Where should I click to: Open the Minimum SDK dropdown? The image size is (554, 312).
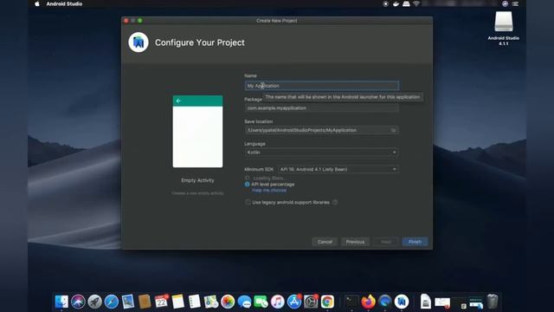pyautogui.click(x=338, y=170)
